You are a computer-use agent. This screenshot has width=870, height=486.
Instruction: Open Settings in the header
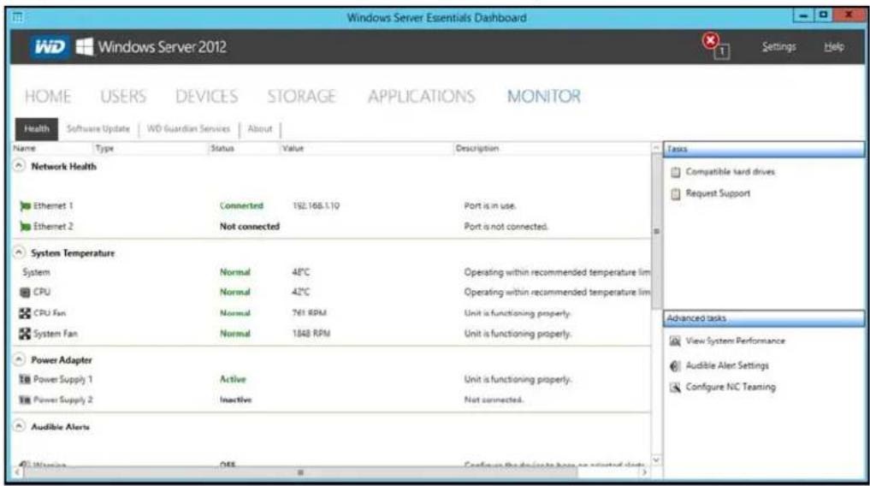tap(778, 46)
